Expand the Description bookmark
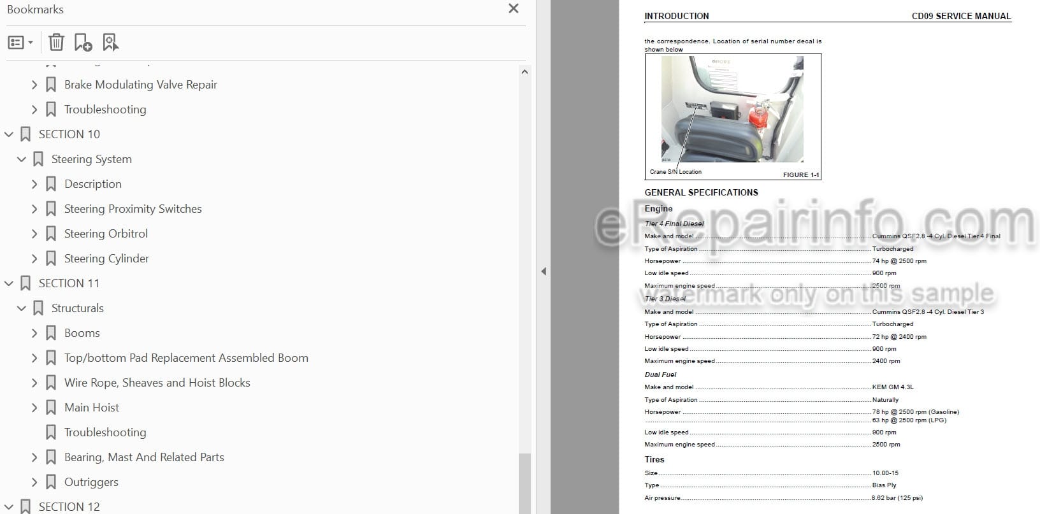The width and height of the screenshot is (1040, 514). [34, 184]
